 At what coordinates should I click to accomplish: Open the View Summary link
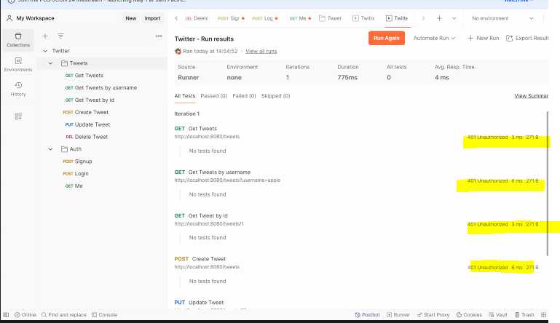pyautogui.click(x=531, y=96)
